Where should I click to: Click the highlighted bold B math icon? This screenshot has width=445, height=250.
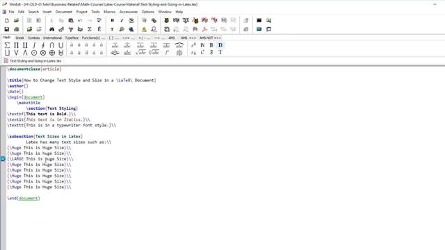point(220,45)
